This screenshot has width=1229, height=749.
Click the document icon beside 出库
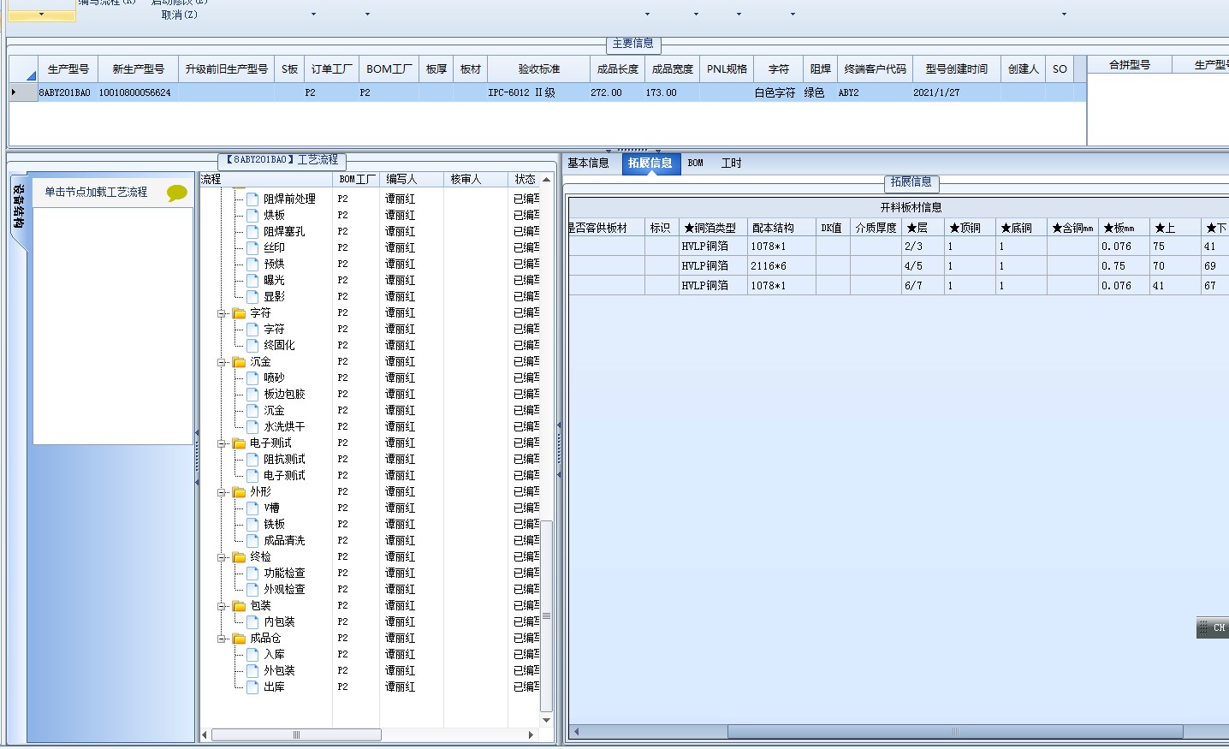[252, 687]
